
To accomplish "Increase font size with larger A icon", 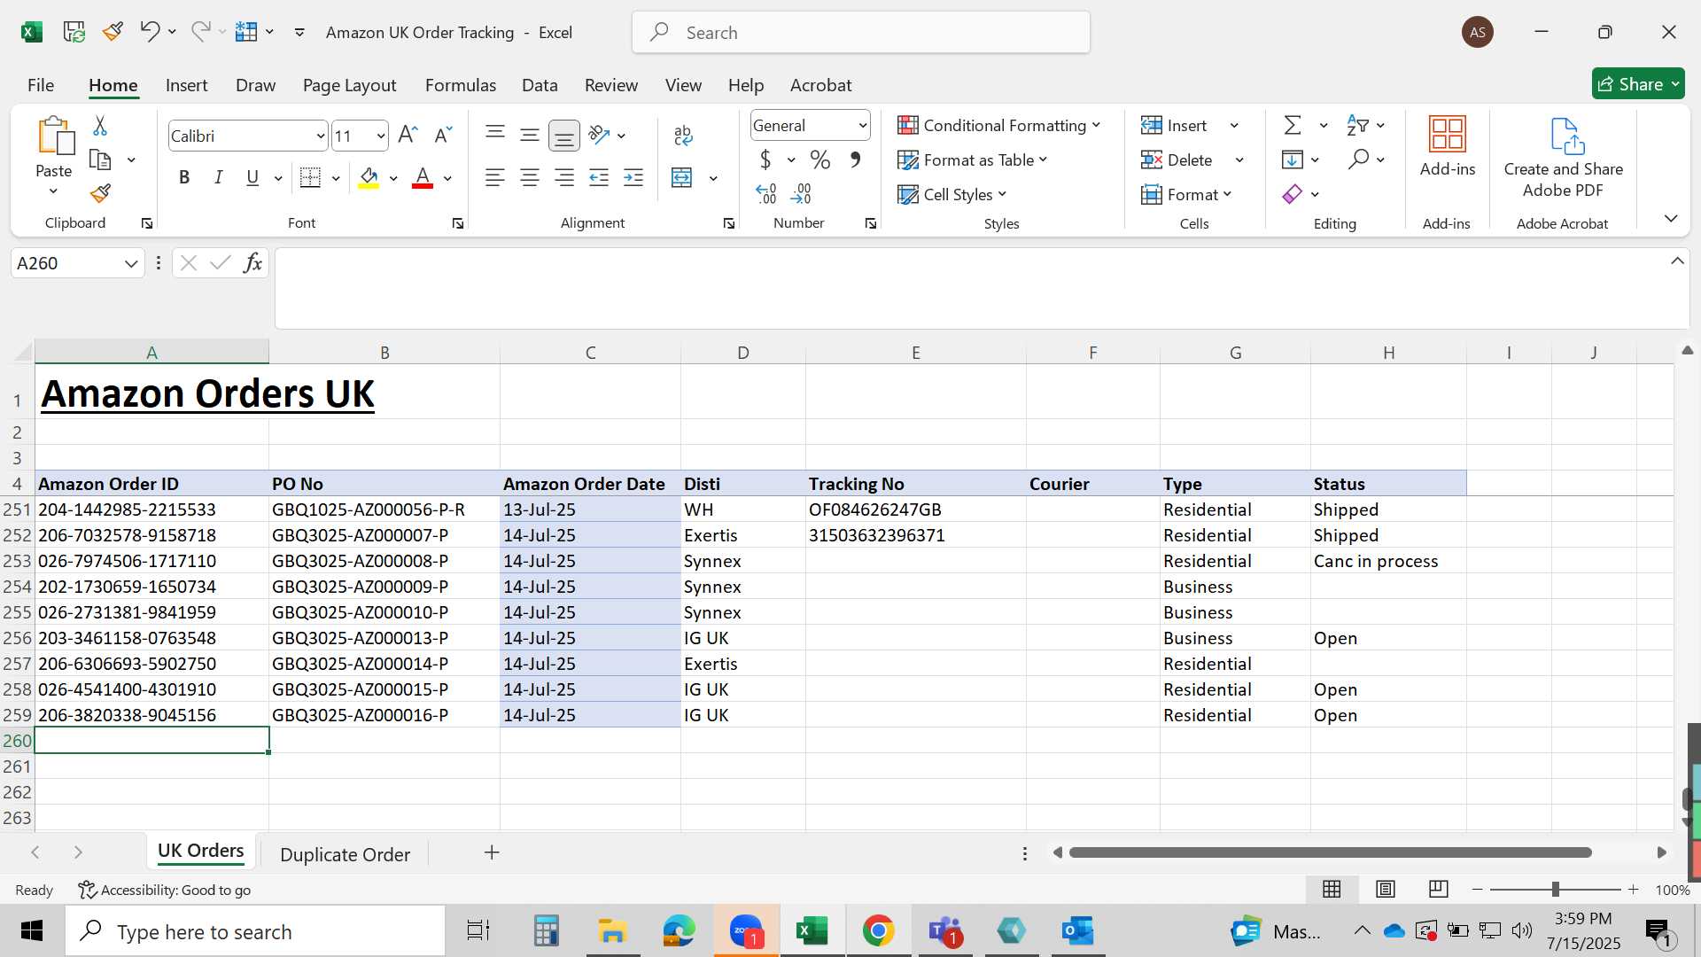I will [x=408, y=135].
